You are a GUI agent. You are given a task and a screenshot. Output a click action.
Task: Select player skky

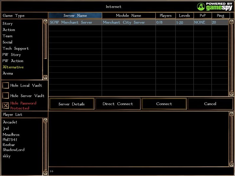point(7,156)
